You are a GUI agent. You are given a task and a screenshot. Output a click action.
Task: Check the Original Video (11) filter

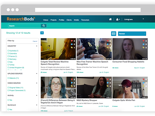[8, 88]
